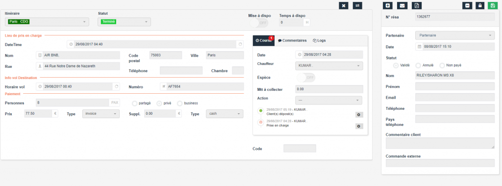Viewport: 502px width, 186px height.
Task: Click the Code postal field 75003
Action: pyautogui.click(x=166, y=55)
